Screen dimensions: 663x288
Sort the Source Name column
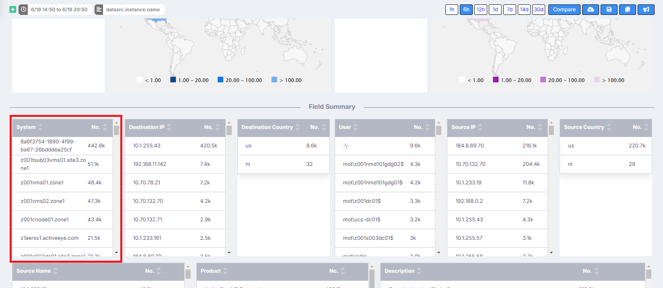56,271
